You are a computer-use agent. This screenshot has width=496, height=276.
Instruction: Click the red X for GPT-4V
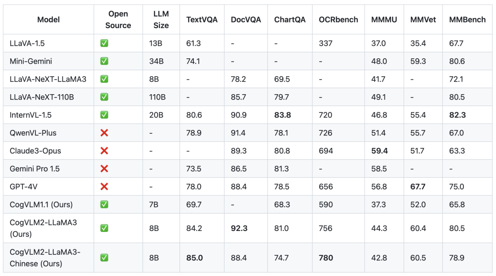point(104,186)
